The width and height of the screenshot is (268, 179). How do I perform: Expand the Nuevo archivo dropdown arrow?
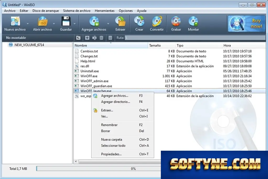(x=28, y=24)
